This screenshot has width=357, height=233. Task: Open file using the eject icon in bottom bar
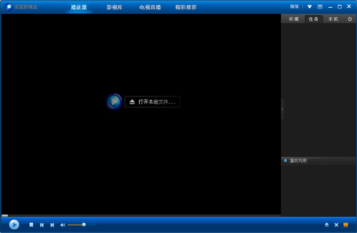click(327, 225)
